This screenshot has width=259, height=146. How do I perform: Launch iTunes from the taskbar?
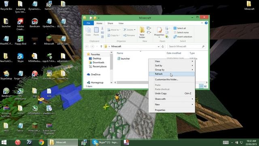[18, 142]
